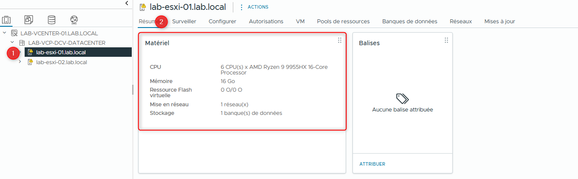Click the vCenter server icon beside LAB-VCENTER-01.LAB.LOCAL
Viewport: 578px width, 179px height.
[14, 33]
